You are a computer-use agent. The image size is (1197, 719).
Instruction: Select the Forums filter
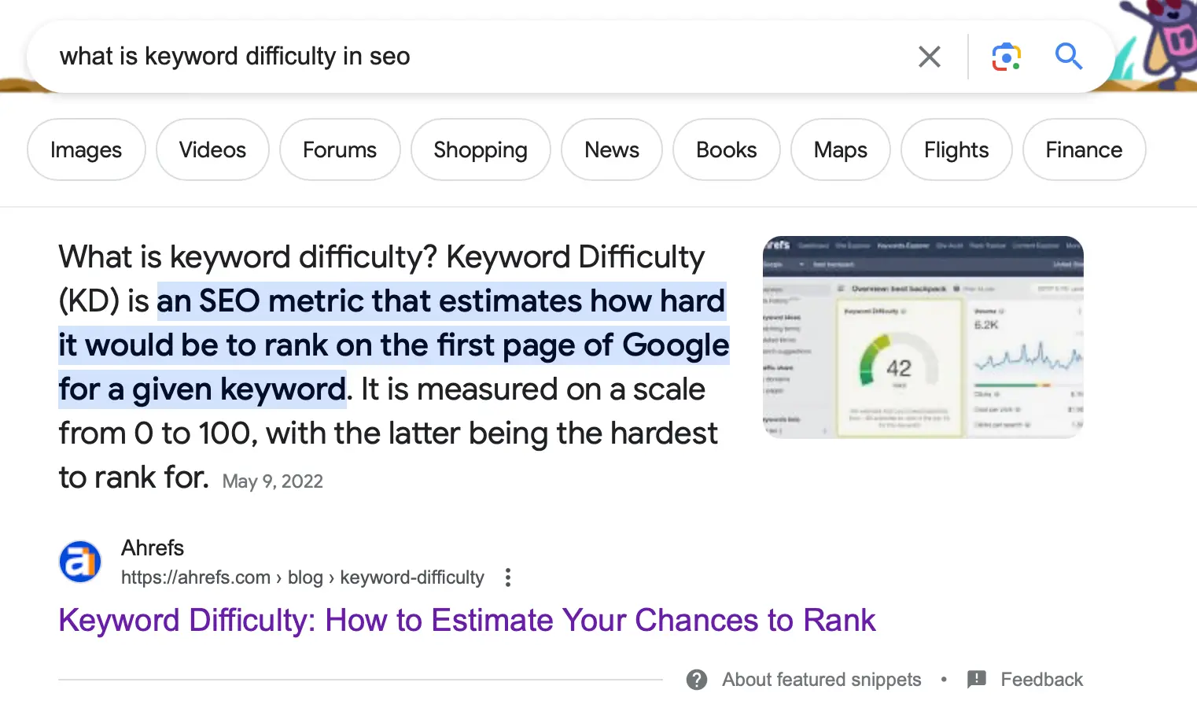pos(340,149)
